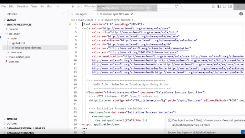This screenshot has height=138, width=245.
Task: Click the src breadcrumb segment
Action: click(x=73, y=20)
